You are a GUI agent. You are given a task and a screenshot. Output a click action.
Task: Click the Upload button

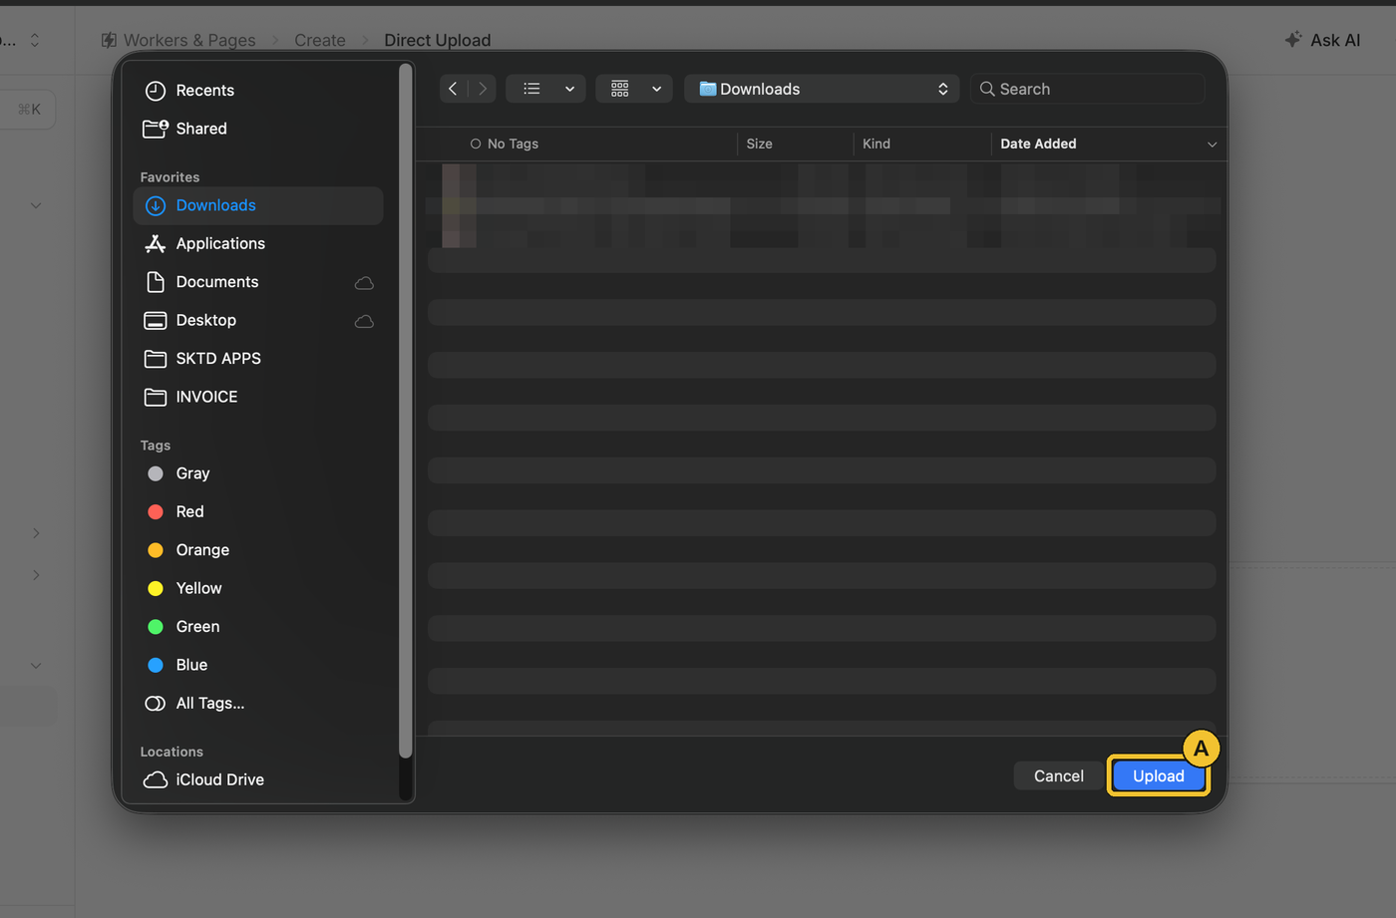pos(1159,776)
